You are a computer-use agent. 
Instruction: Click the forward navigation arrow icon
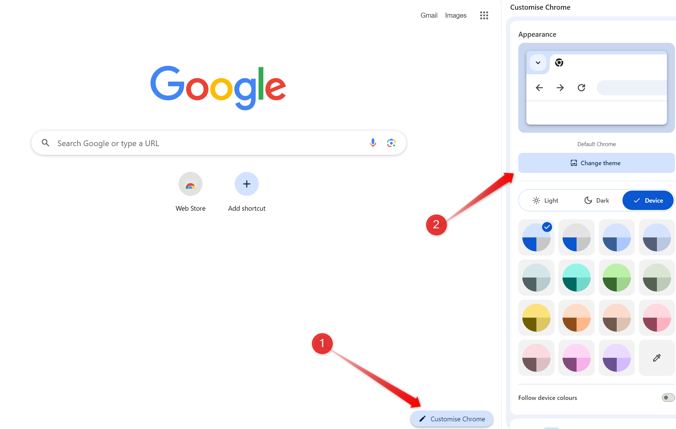coord(561,88)
